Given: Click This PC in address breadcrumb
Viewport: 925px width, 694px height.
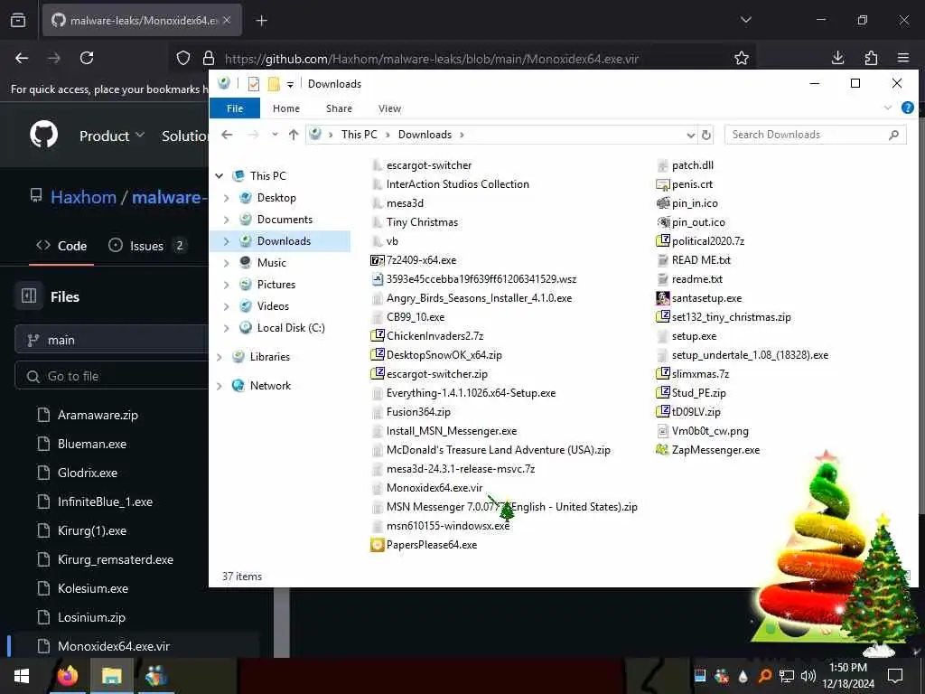Looking at the screenshot, I should [359, 135].
